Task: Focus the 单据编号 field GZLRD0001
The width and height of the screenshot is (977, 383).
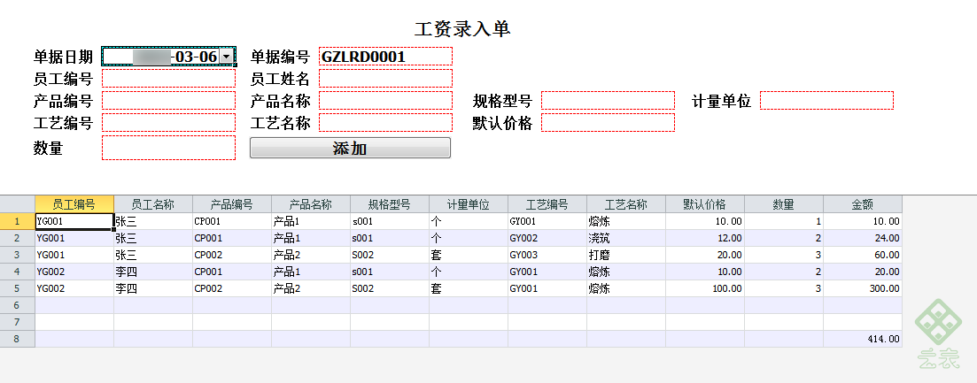Action: (x=385, y=57)
